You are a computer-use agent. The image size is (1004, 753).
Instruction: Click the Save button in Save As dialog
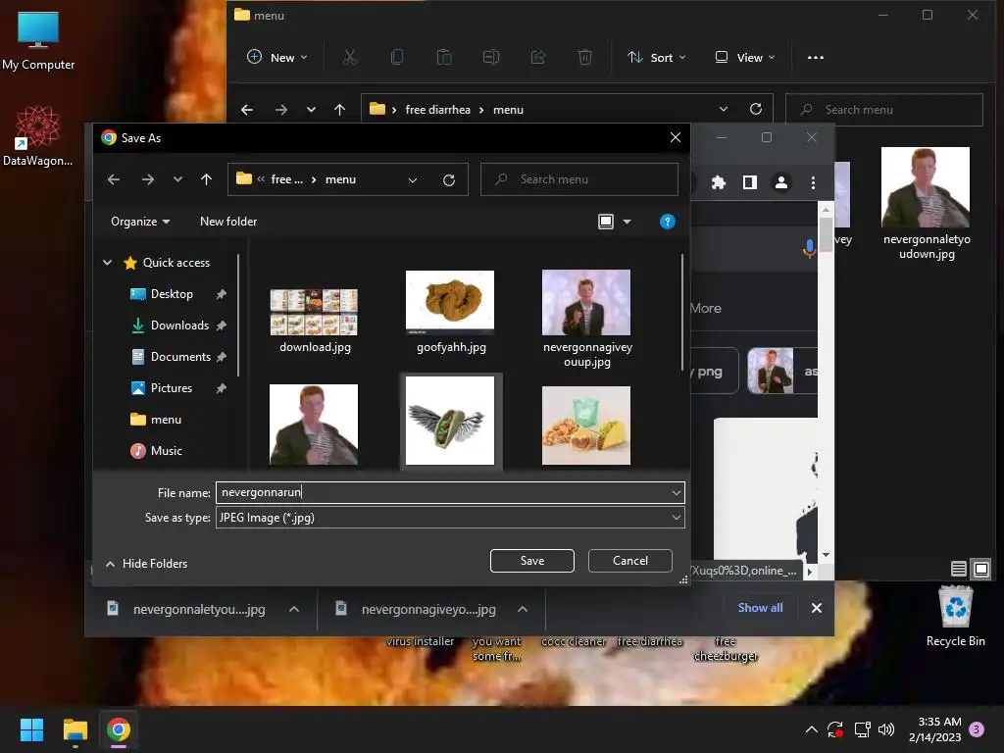point(531,560)
